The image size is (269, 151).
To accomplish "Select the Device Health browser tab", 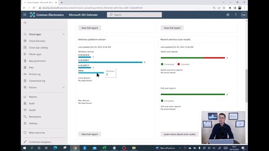I will pyautogui.click(x=40, y=3).
